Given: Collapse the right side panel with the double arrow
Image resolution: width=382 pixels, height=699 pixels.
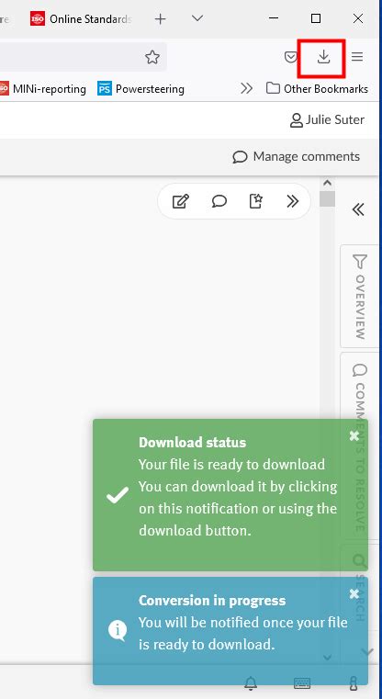Looking at the screenshot, I should click(x=358, y=209).
